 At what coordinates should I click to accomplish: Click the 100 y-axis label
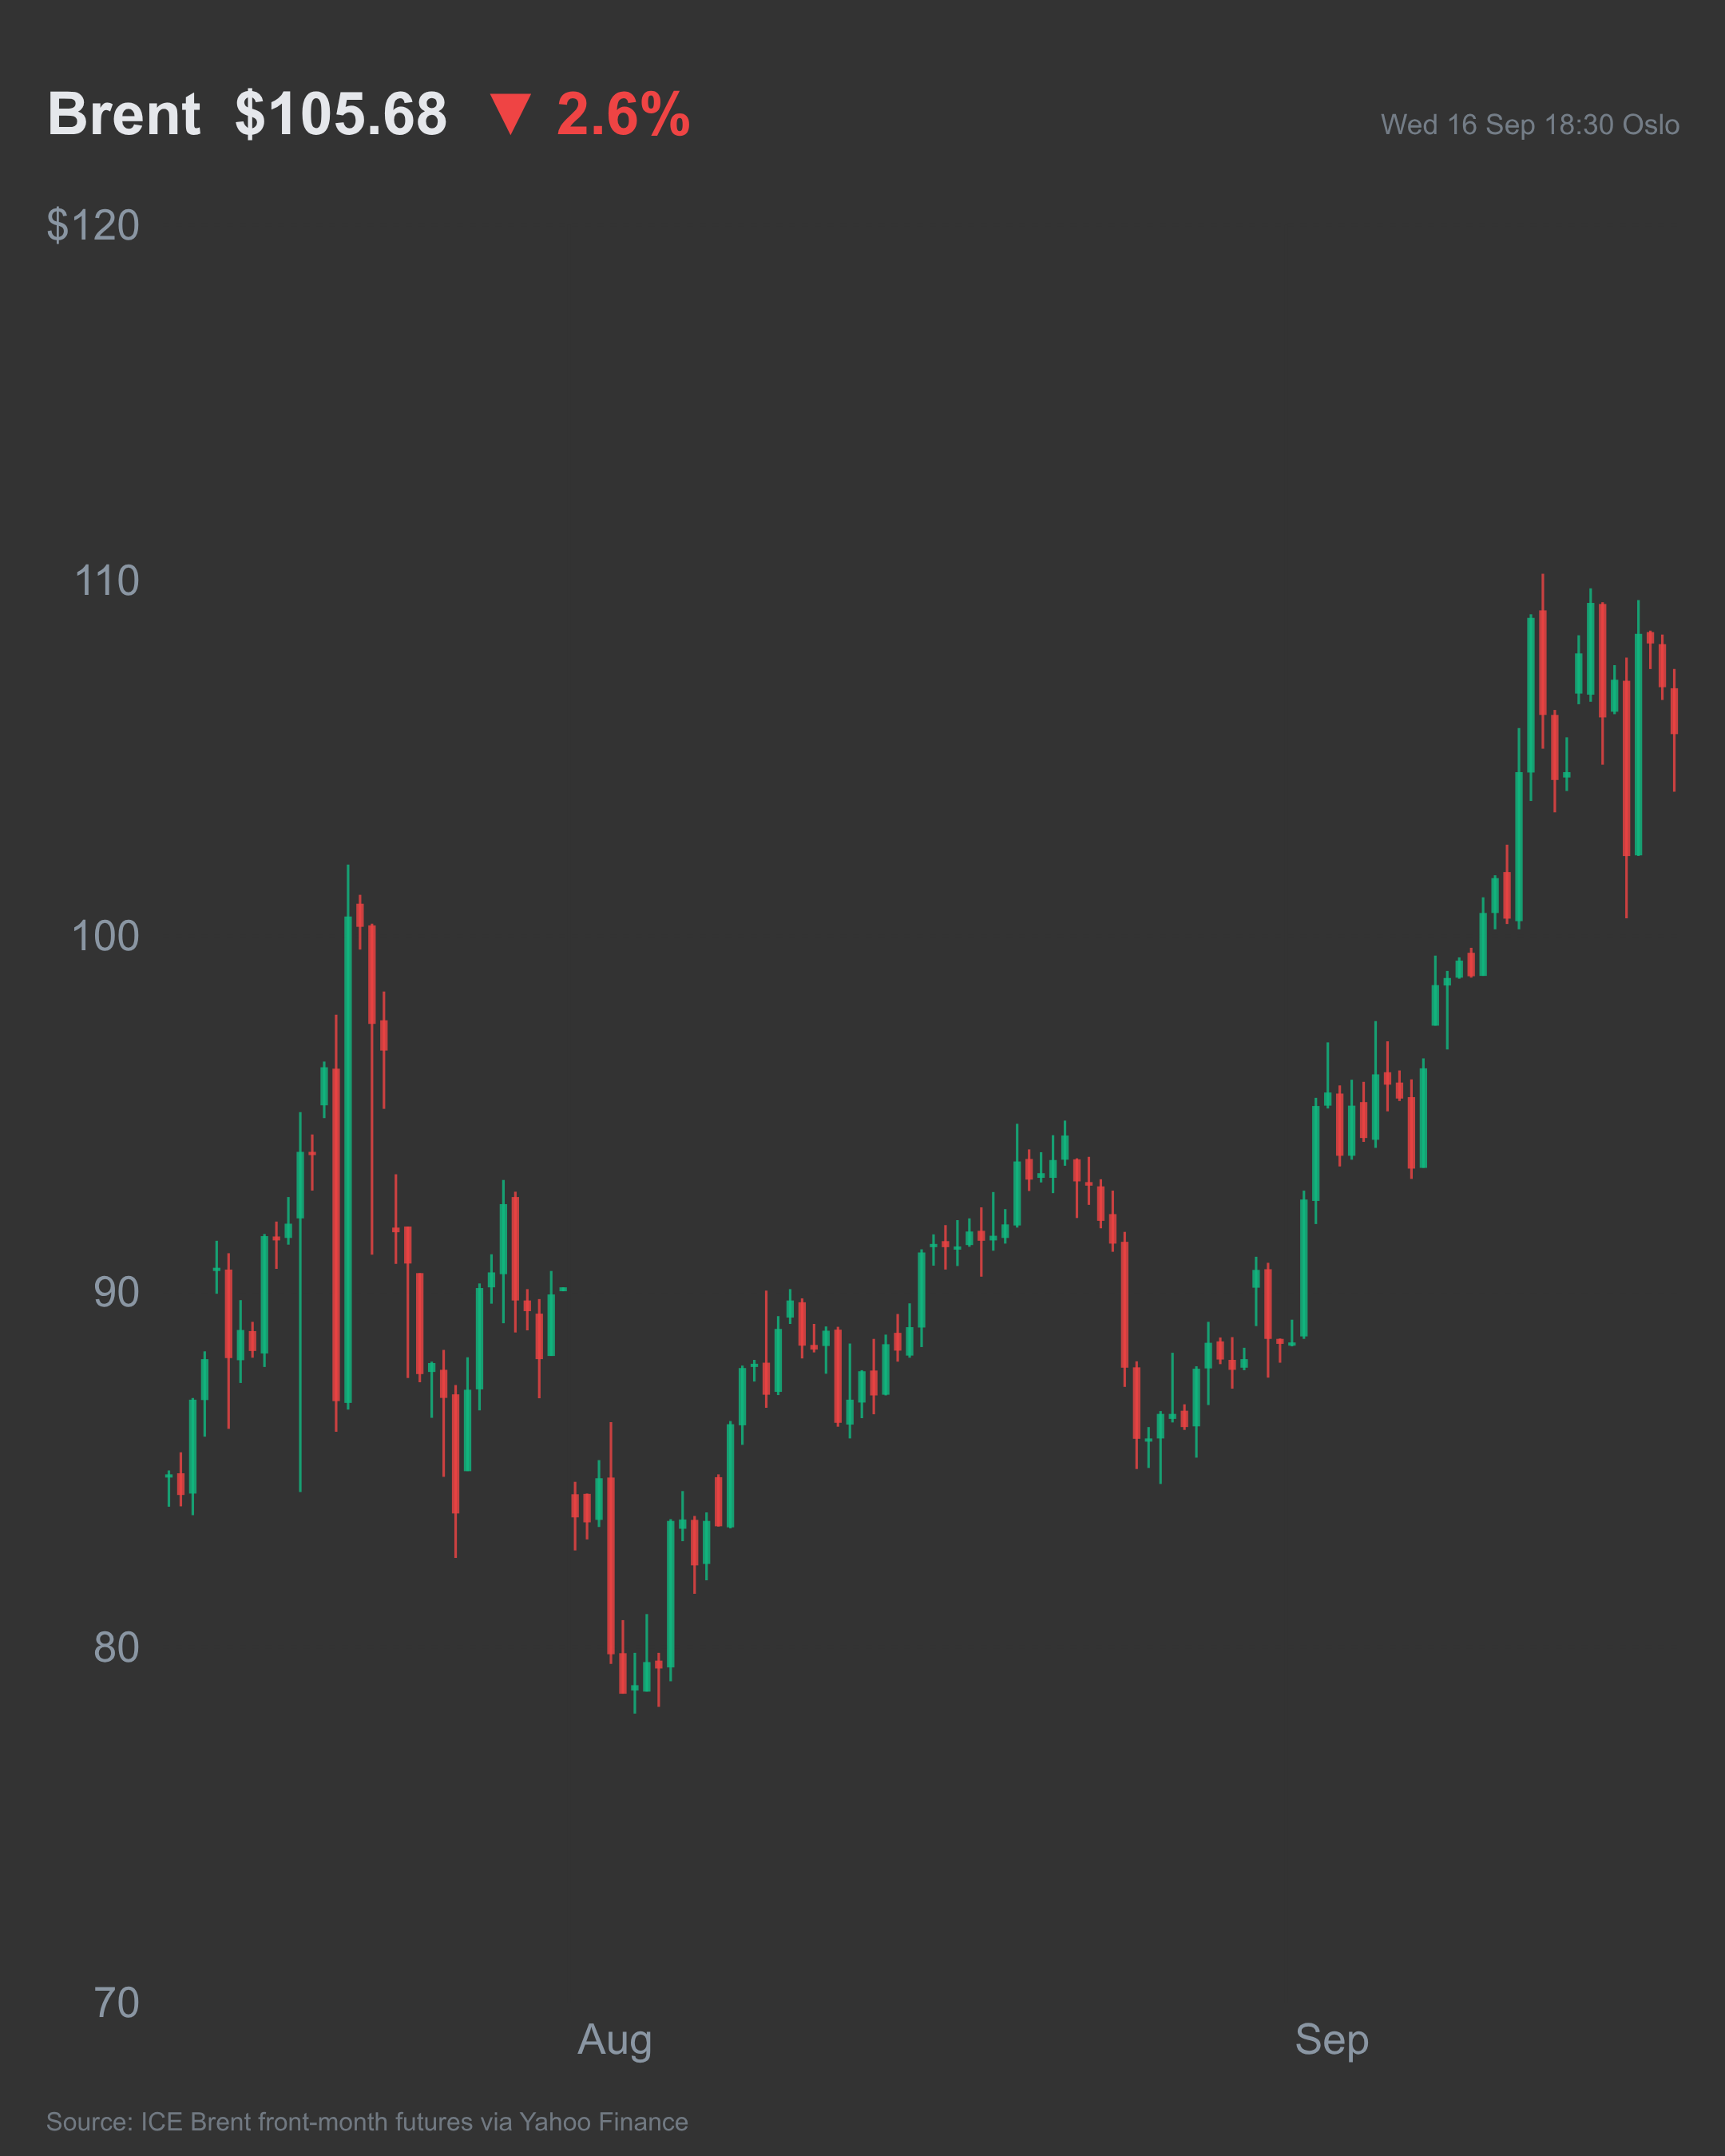coord(106,937)
